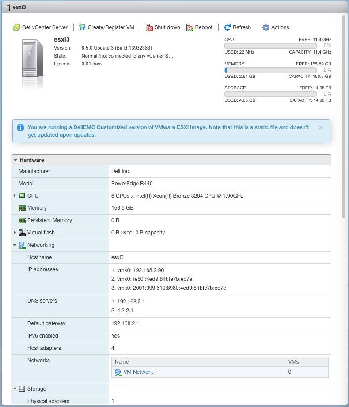Click the Physical adapters row label
This screenshot has width=349, height=407.
point(48,401)
